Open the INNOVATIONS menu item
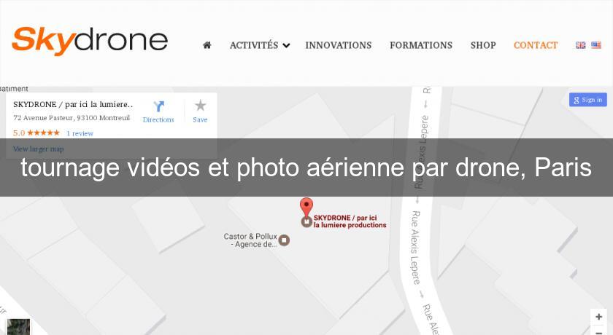613x335 pixels. click(338, 45)
